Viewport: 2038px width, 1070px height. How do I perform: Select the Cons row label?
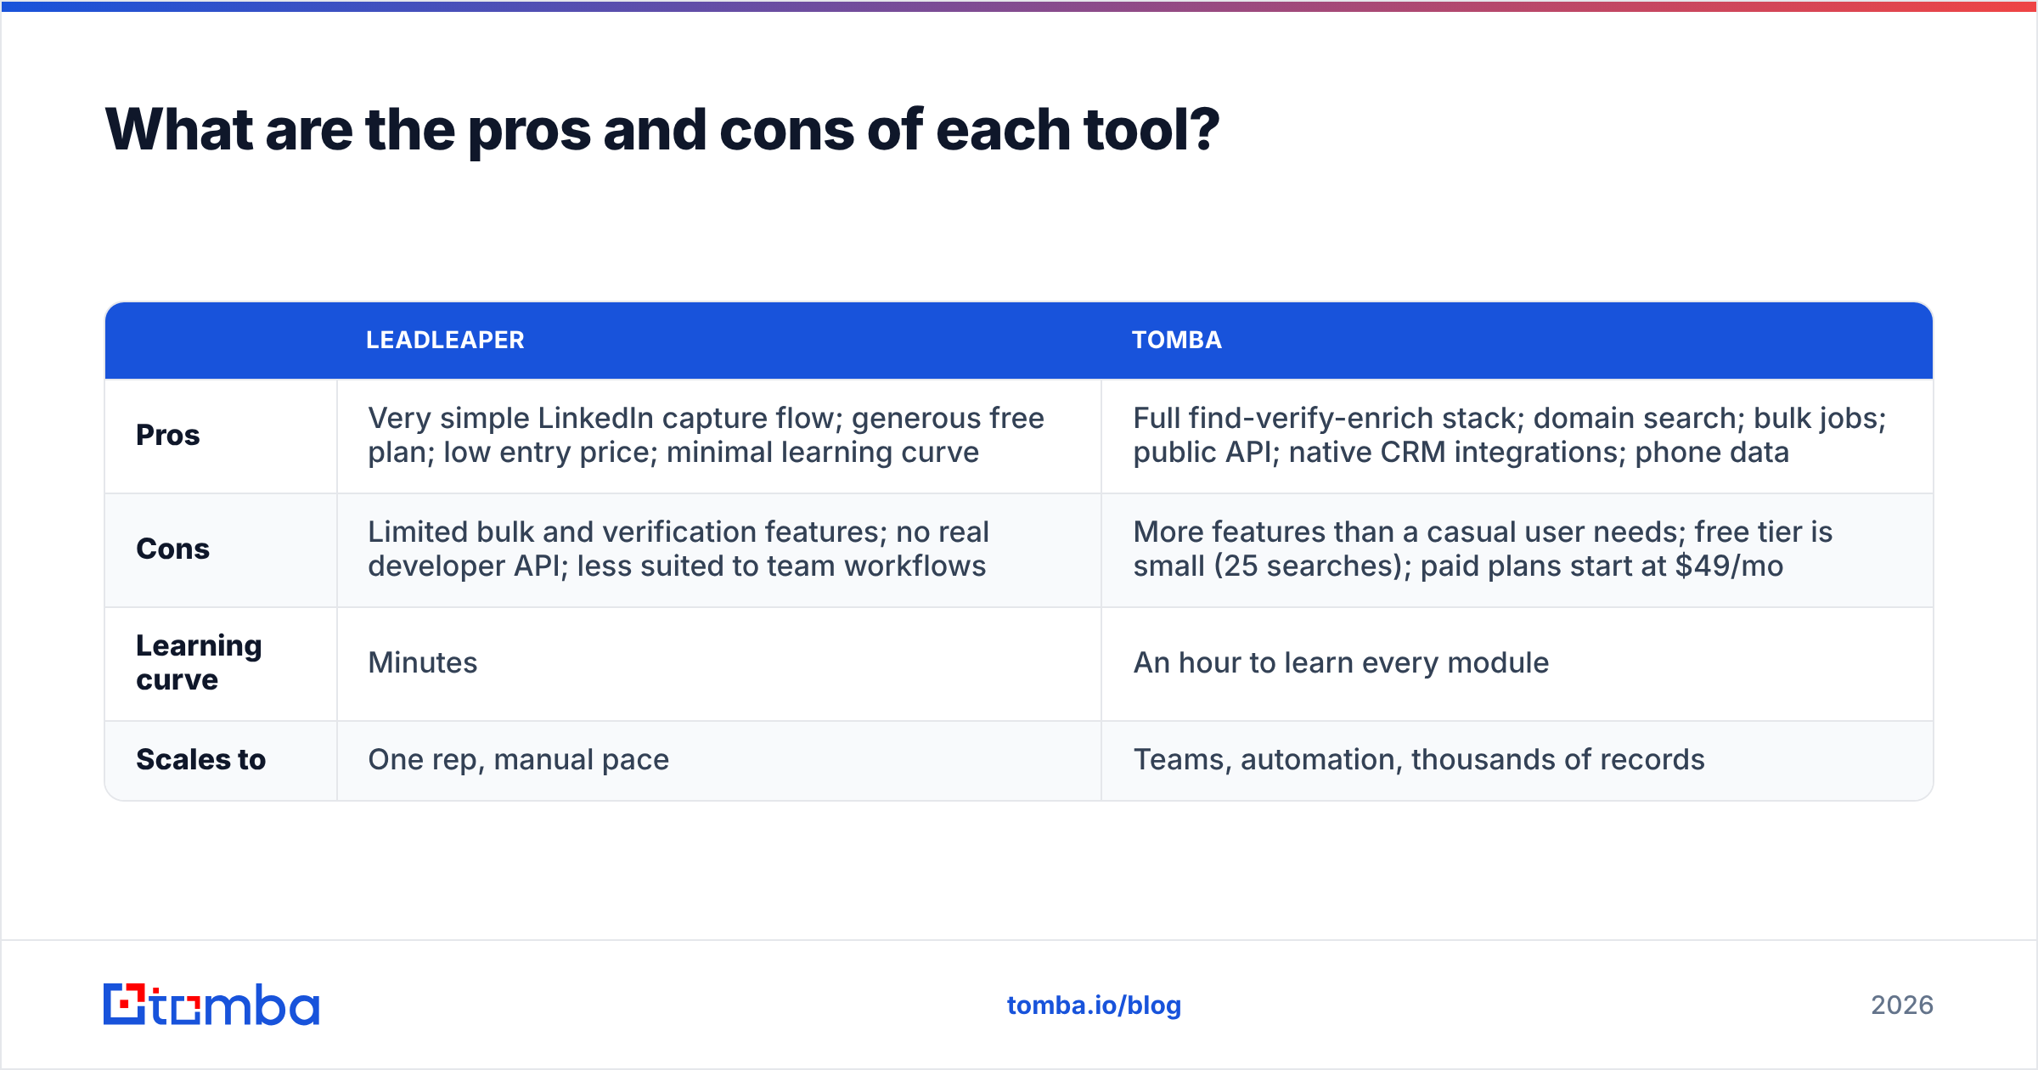[173, 549]
